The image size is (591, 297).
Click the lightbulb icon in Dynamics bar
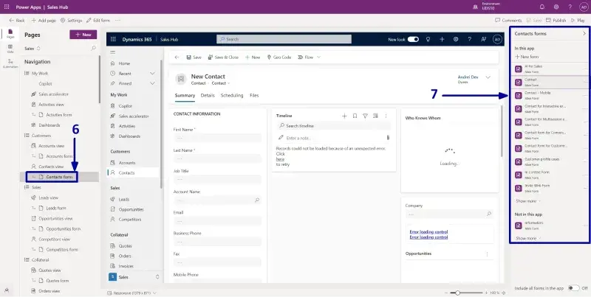click(x=428, y=39)
